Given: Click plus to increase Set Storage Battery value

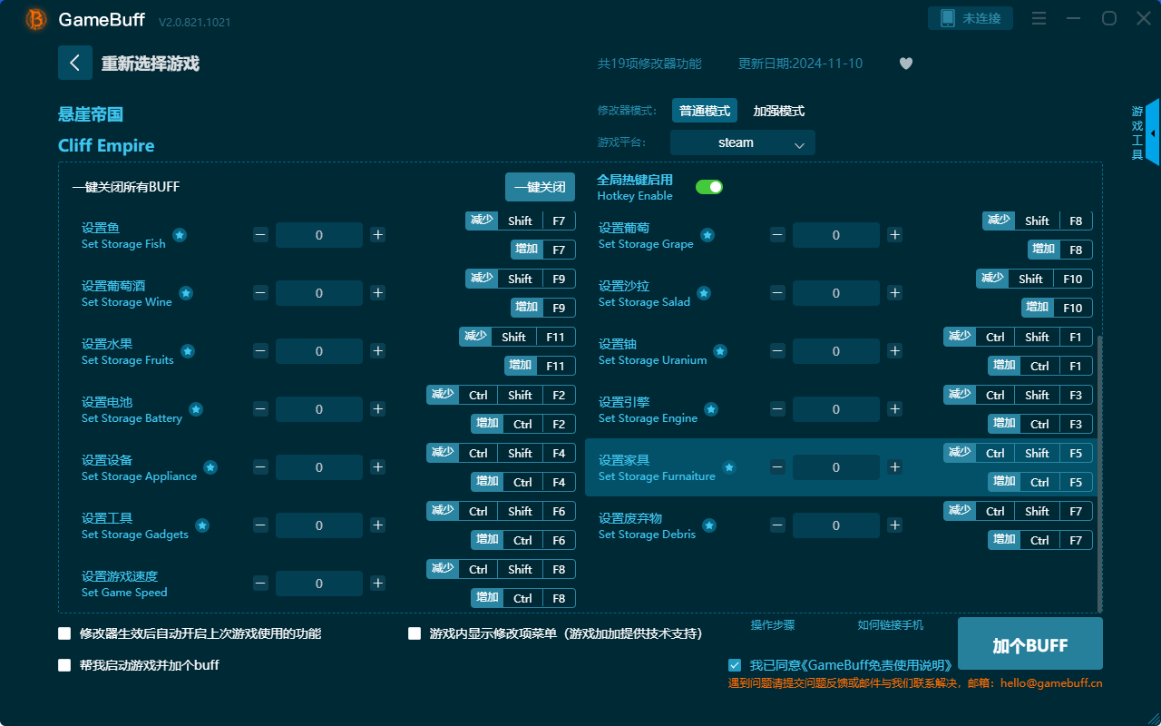Looking at the screenshot, I should point(377,408).
